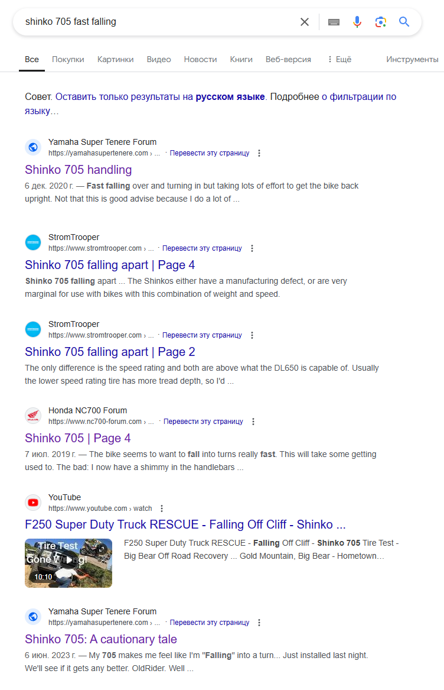The width and height of the screenshot is (444, 690).
Task: Click the blue magnifier search icon
Action: [x=404, y=21]
